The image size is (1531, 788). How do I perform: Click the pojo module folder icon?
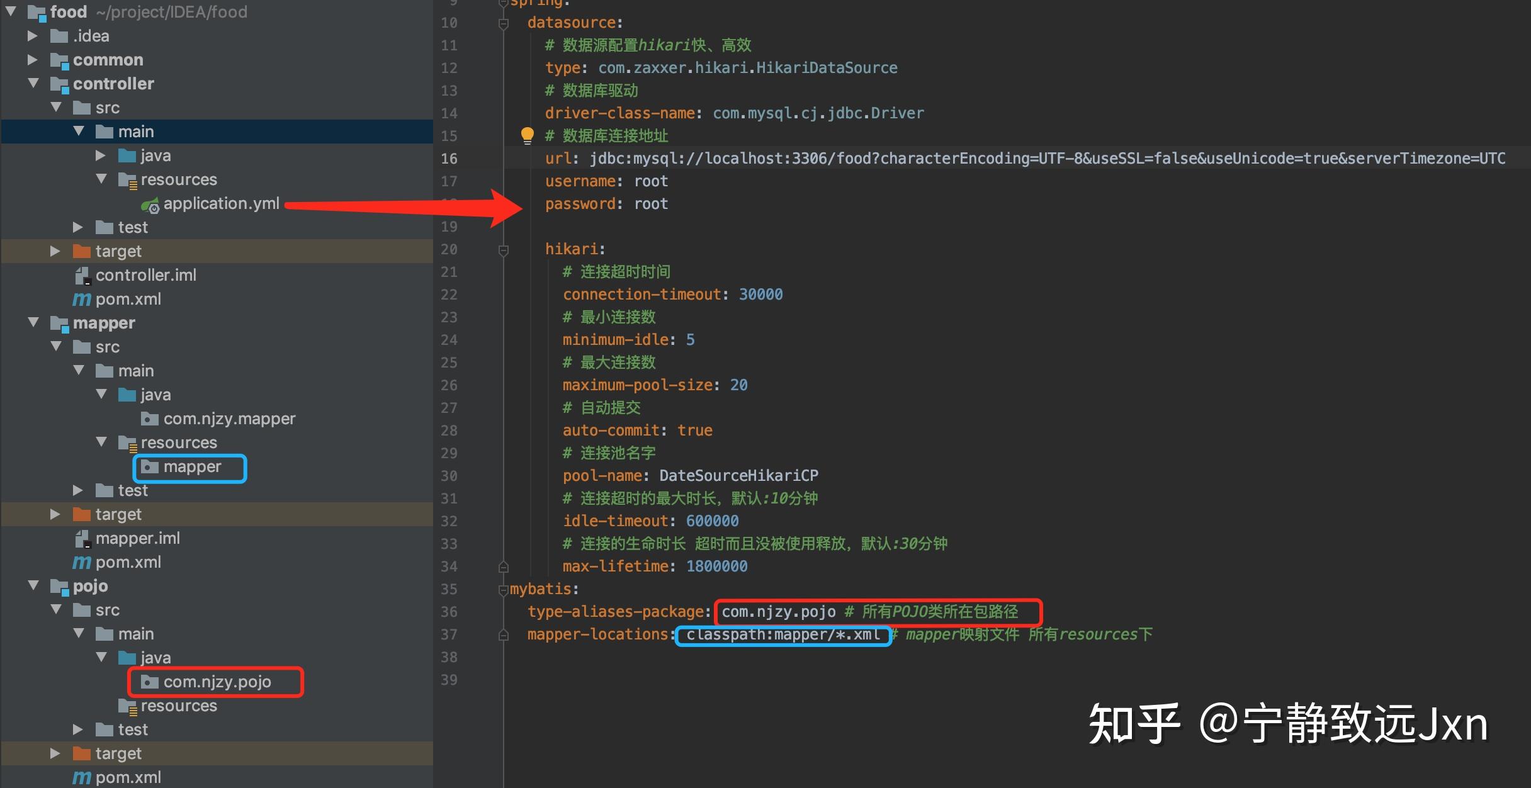[x=59, y=587]
